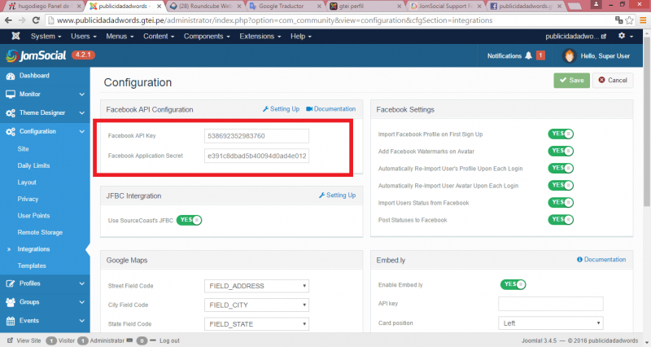Click the browser back arrow
The height and width of the screenshot is (347, 651).
(x=8, y=20)
